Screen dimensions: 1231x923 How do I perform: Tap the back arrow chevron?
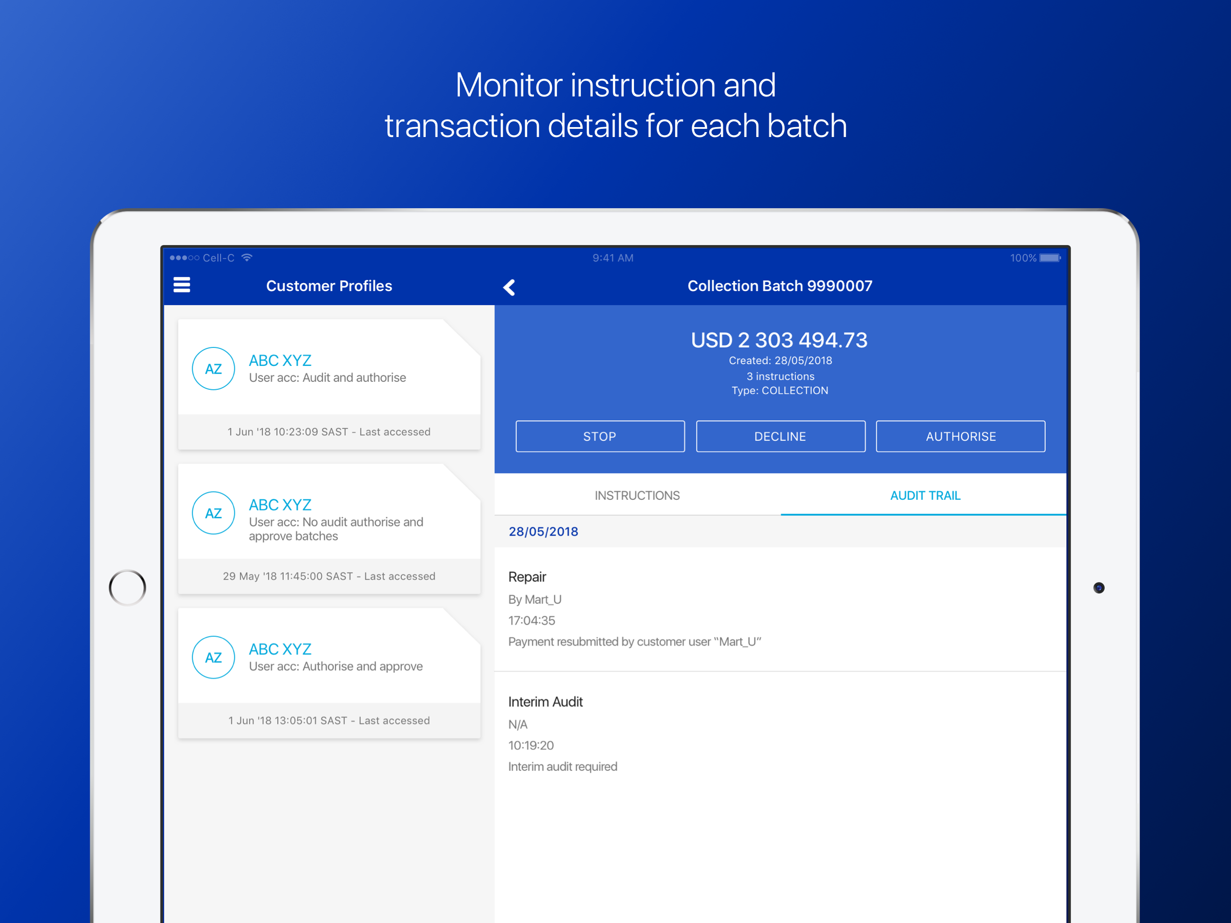tap(509, 287)
